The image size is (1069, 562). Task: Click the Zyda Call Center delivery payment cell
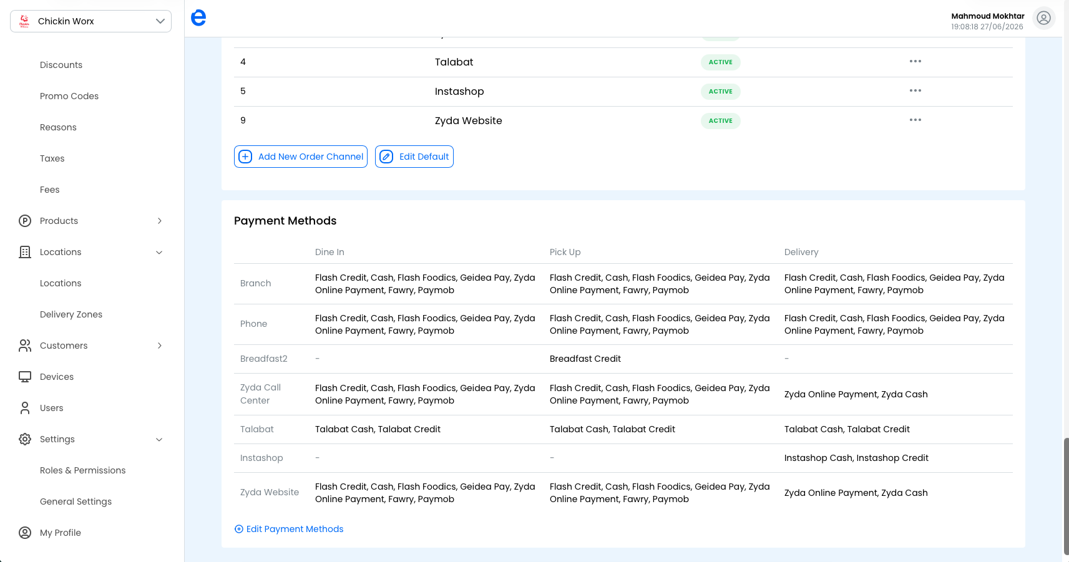pos(856,394)
